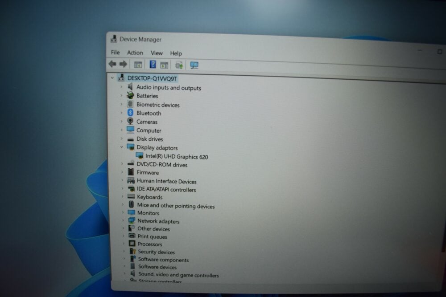
Task: Select the Intel(R) UHD Graphics 620 adapter icon
Action: [140, 155]
